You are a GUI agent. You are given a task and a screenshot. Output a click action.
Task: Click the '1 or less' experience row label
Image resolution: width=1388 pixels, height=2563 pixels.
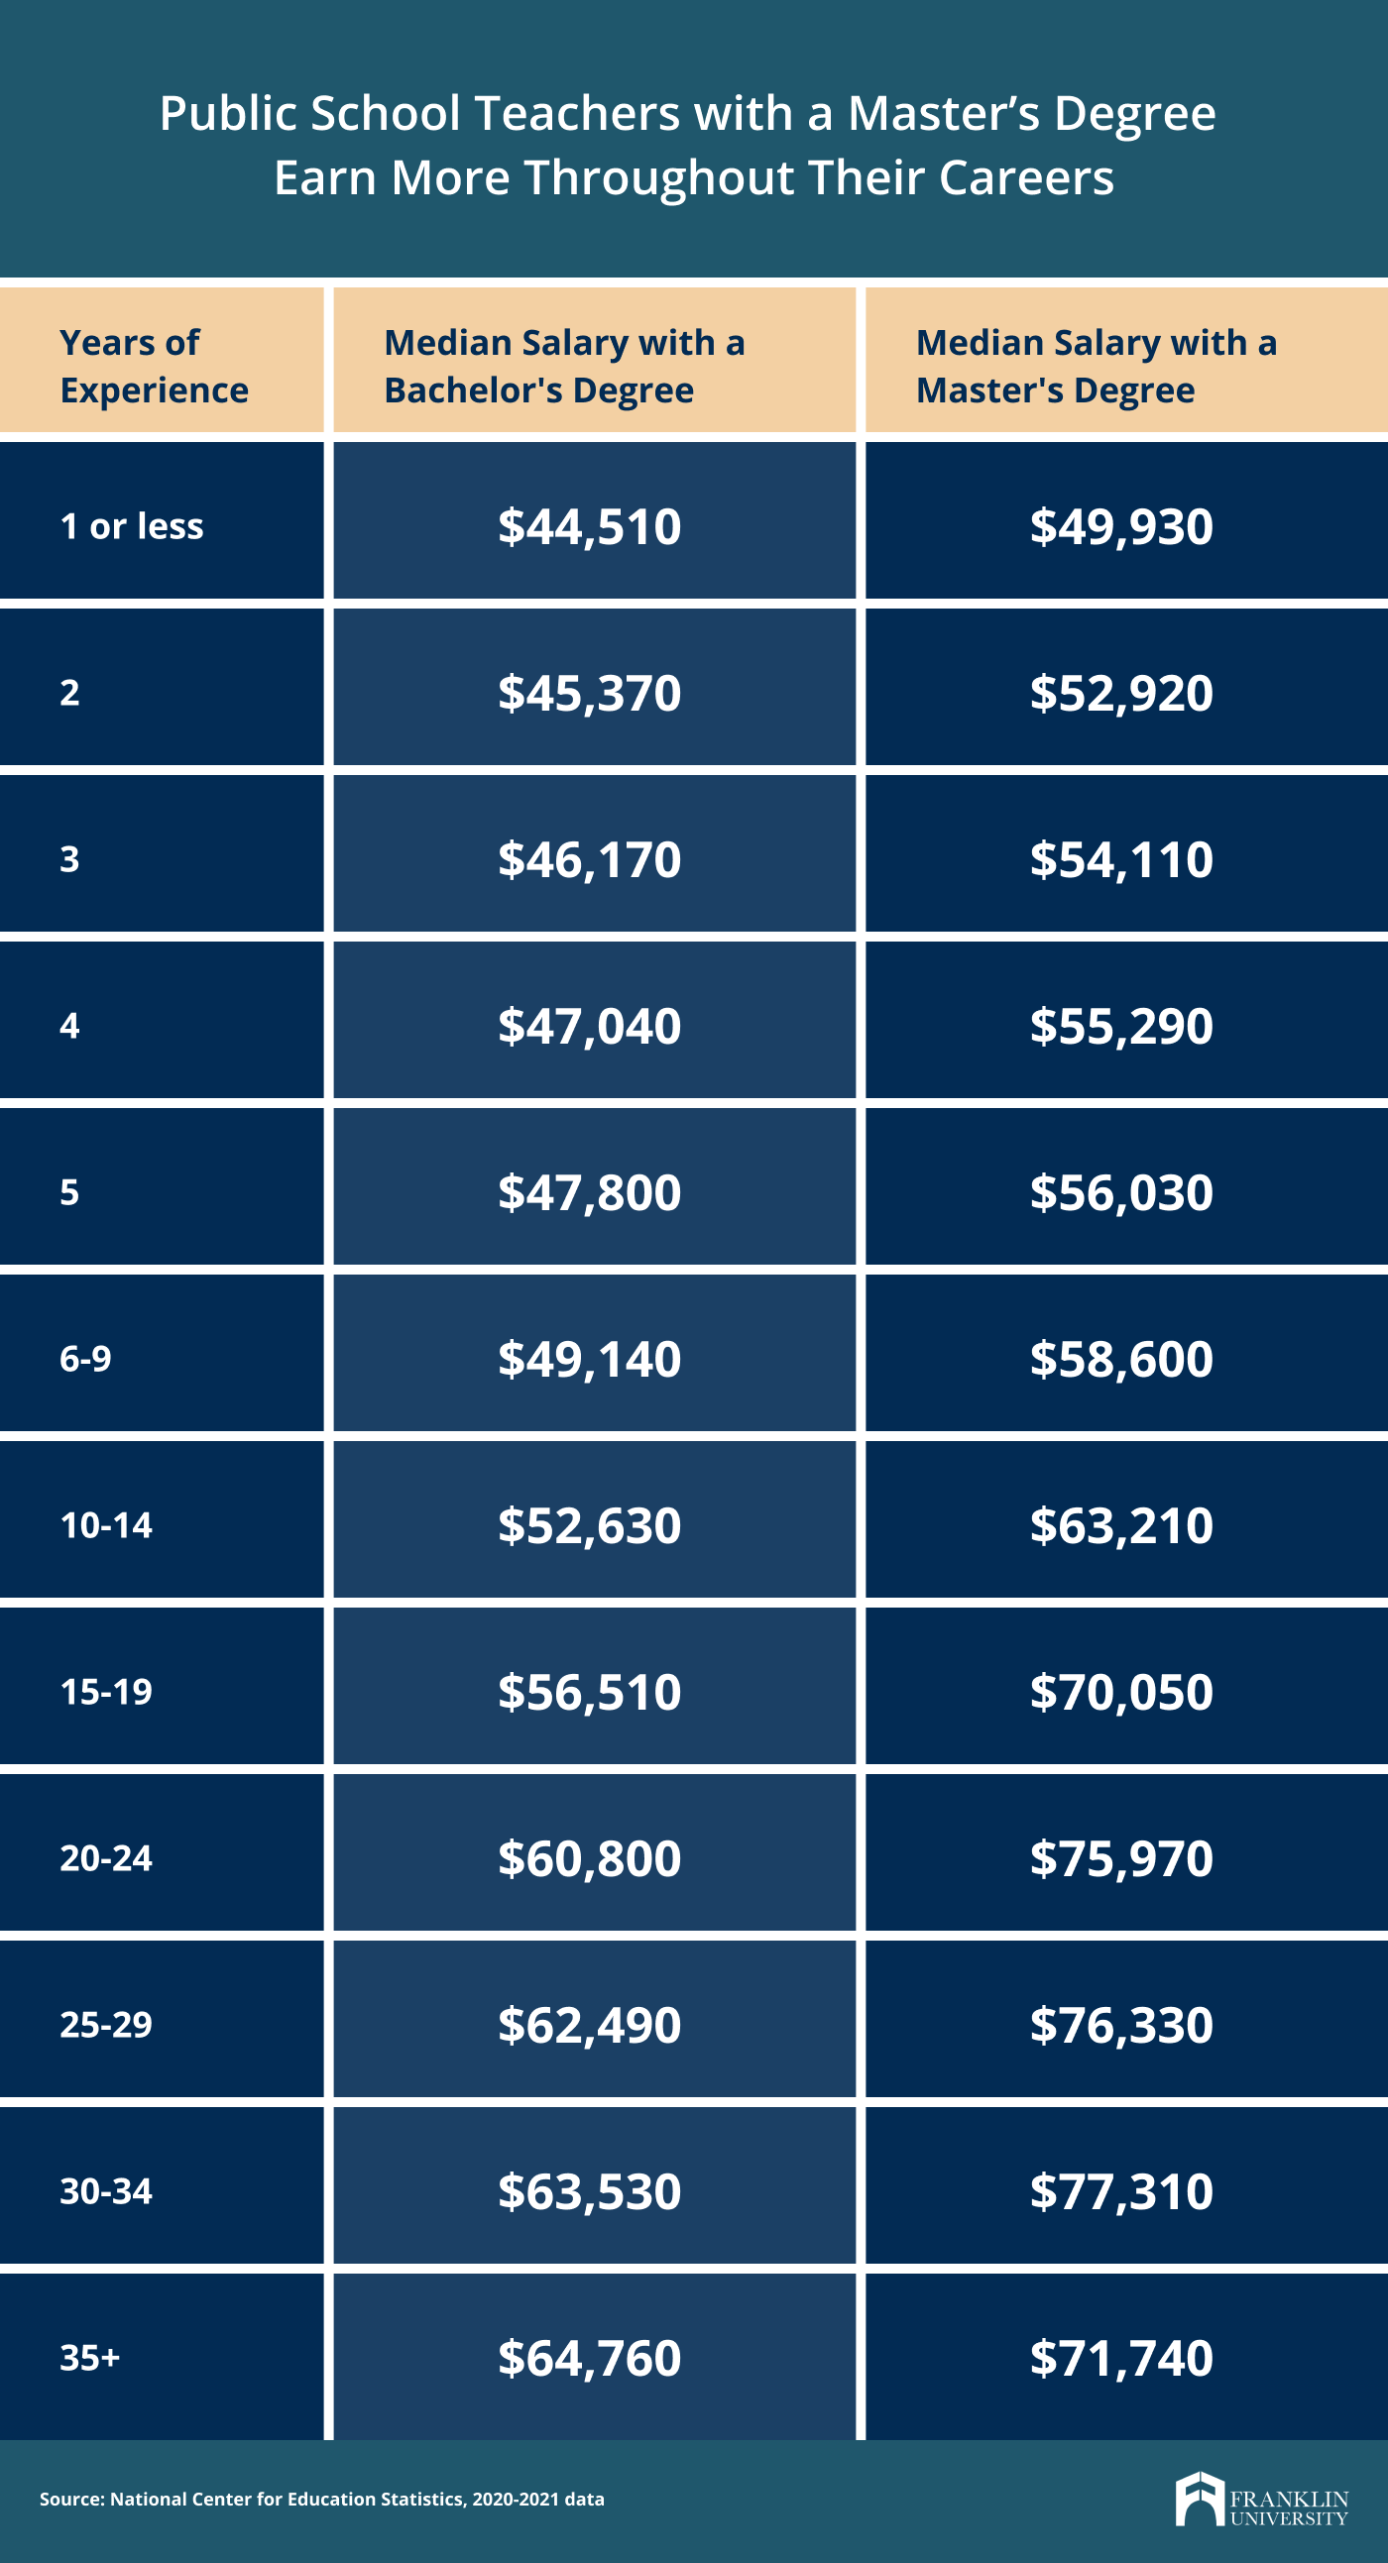(131, 526)
